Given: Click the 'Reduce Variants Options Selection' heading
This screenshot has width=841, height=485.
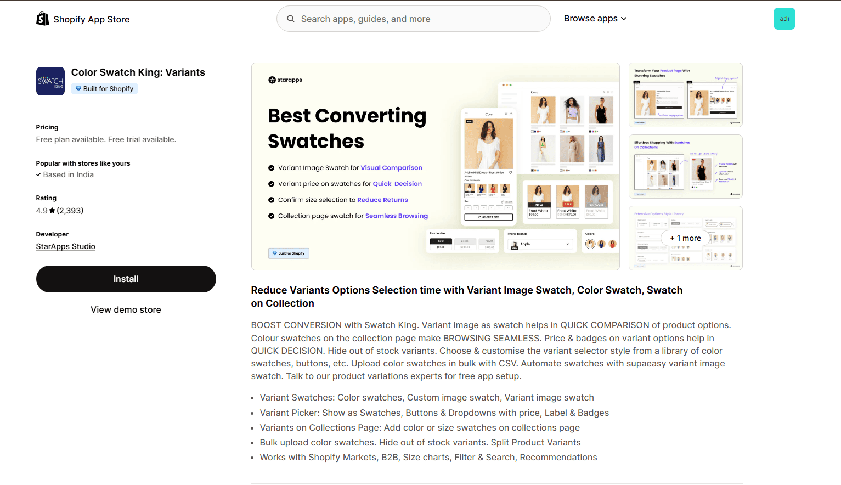Looking at the screenshot, I should point(467,297).
